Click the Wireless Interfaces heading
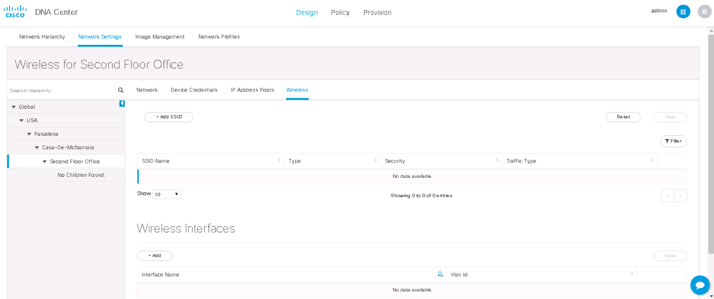714x299 pixels. point(186,228)
